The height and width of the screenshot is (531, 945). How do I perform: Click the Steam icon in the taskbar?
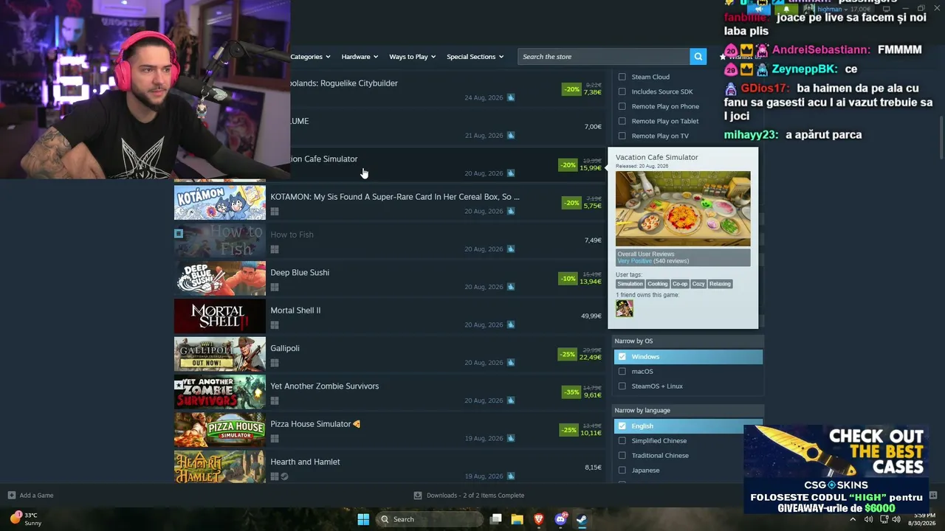tap(582, 519)
